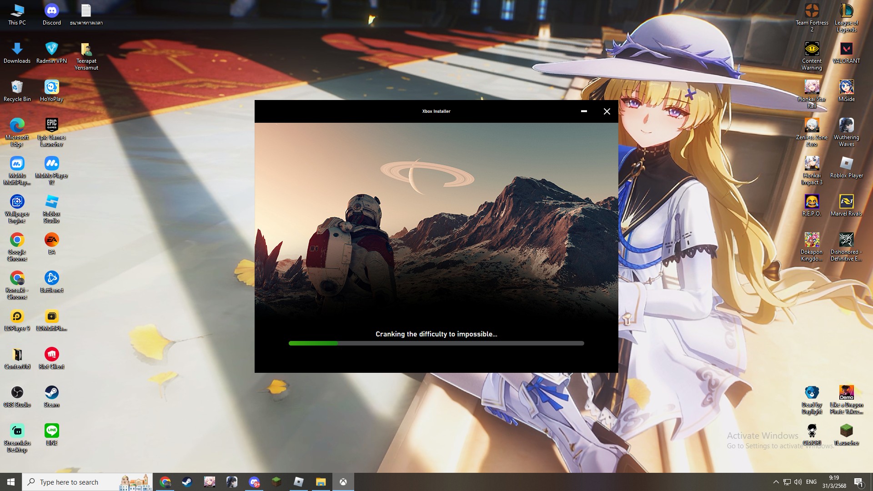Open Steam from the taskbar
The width and height of the screenshot is (873, 491).
187,482
